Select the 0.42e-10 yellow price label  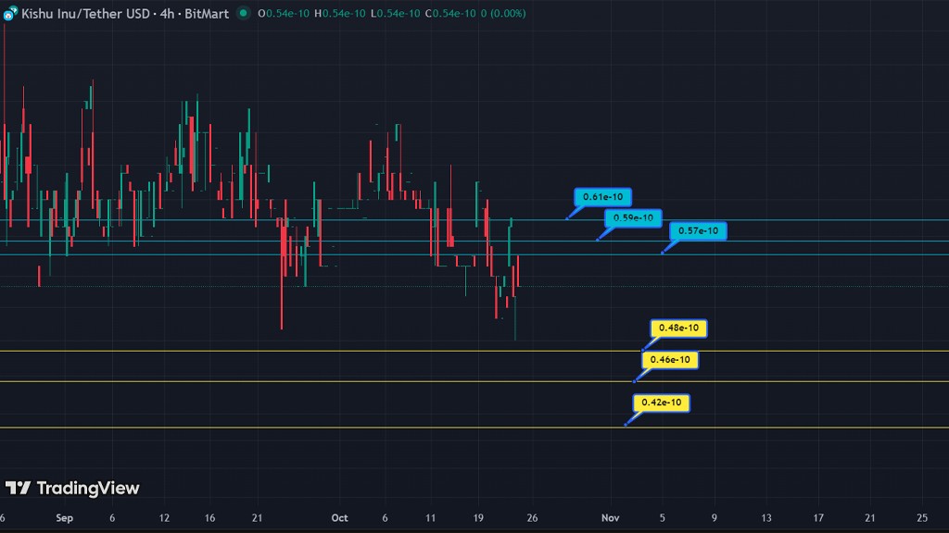(x=662, y=403)
